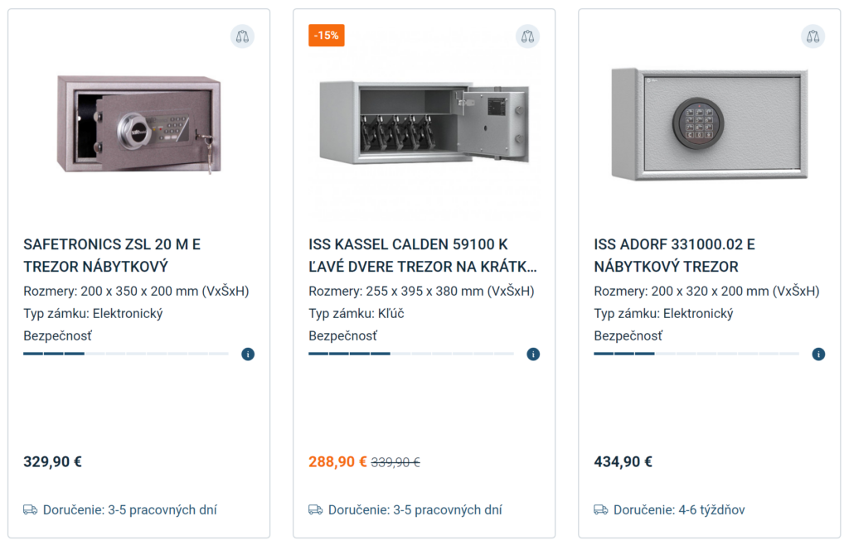The width and height of the screenshot is (849, 545).
Task: Click the -15% discount badge
Action: [x=327, y=36]
